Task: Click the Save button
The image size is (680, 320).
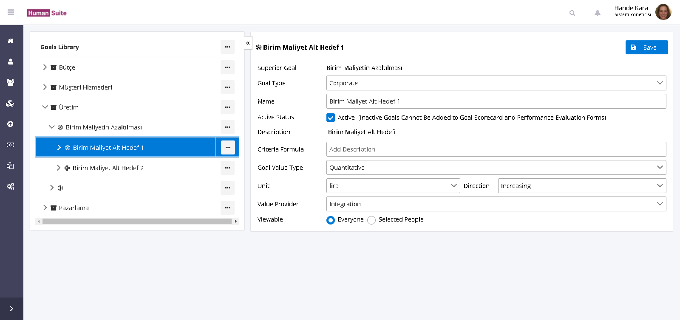Action: [x=646, y=48]
